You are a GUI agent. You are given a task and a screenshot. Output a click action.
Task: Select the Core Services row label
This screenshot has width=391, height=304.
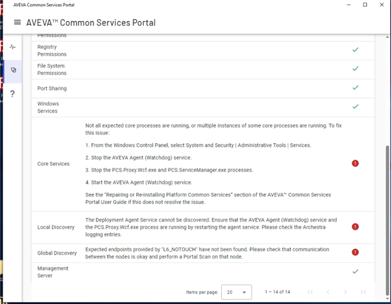pyautogui.click(x=53, y=164)
